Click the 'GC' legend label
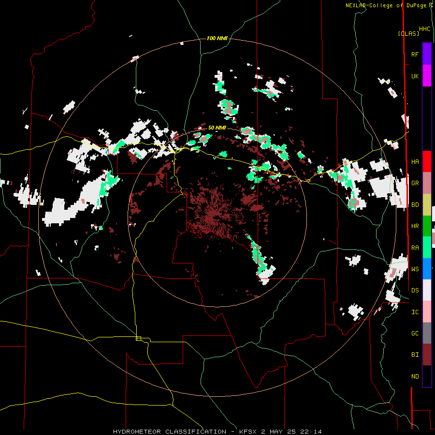This screenshot has width=435, height=435. point(415,333)
